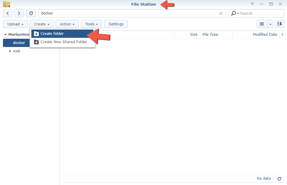Refresh the file list beside No data
Viewport: 287px width, 185px height.
[279, 178]
